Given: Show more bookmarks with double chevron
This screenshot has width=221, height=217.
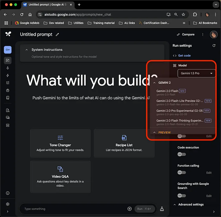Looking at the screenshot, I should pyautogui.click(x=184, y=23).
